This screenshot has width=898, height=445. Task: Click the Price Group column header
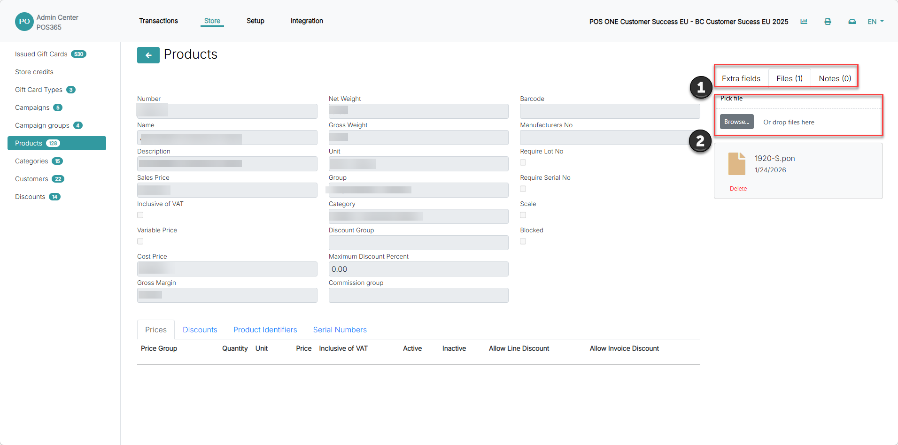(x=159, y=348)
